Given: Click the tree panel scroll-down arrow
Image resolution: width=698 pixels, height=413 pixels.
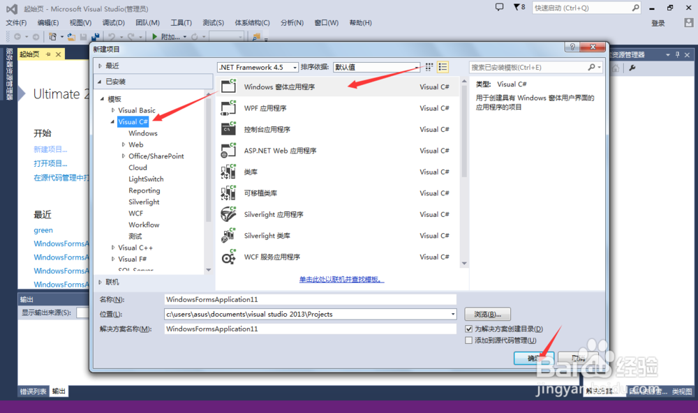Looking at the screenshot, I should [x=208, y=270].
